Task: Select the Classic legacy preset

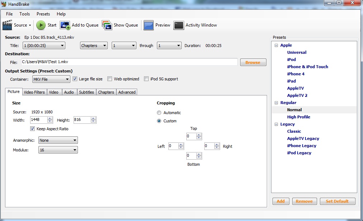Action: point(294,131)
